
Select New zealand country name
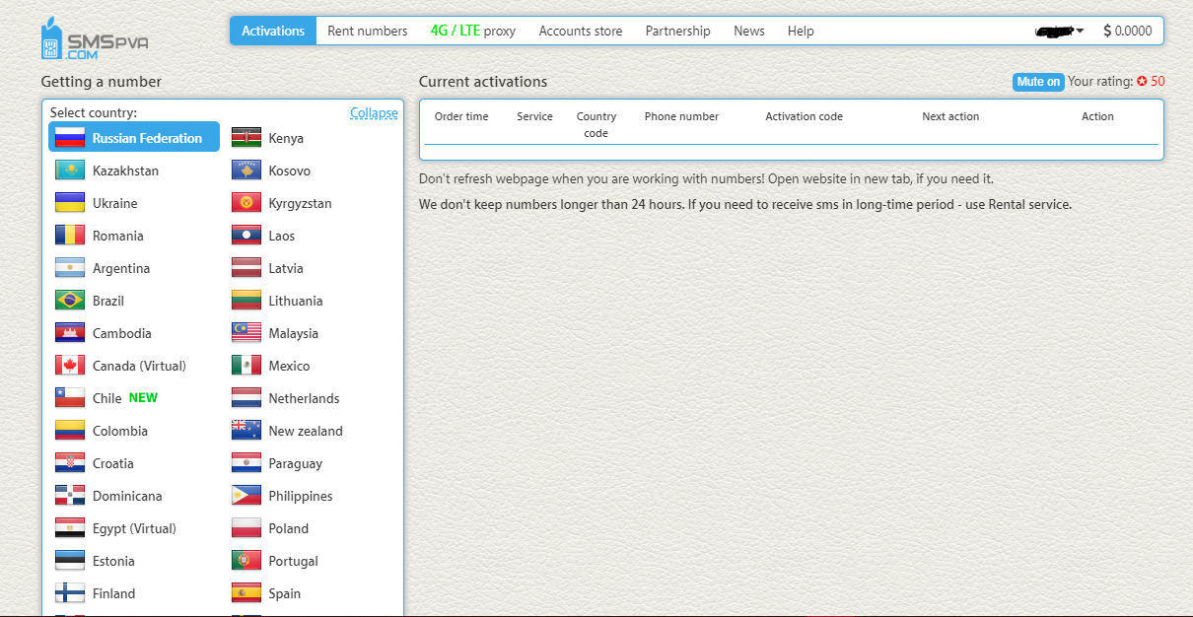tap(306, 431)
